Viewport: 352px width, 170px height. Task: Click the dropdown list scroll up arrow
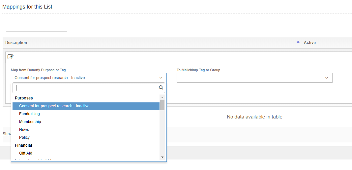(162, 97)
